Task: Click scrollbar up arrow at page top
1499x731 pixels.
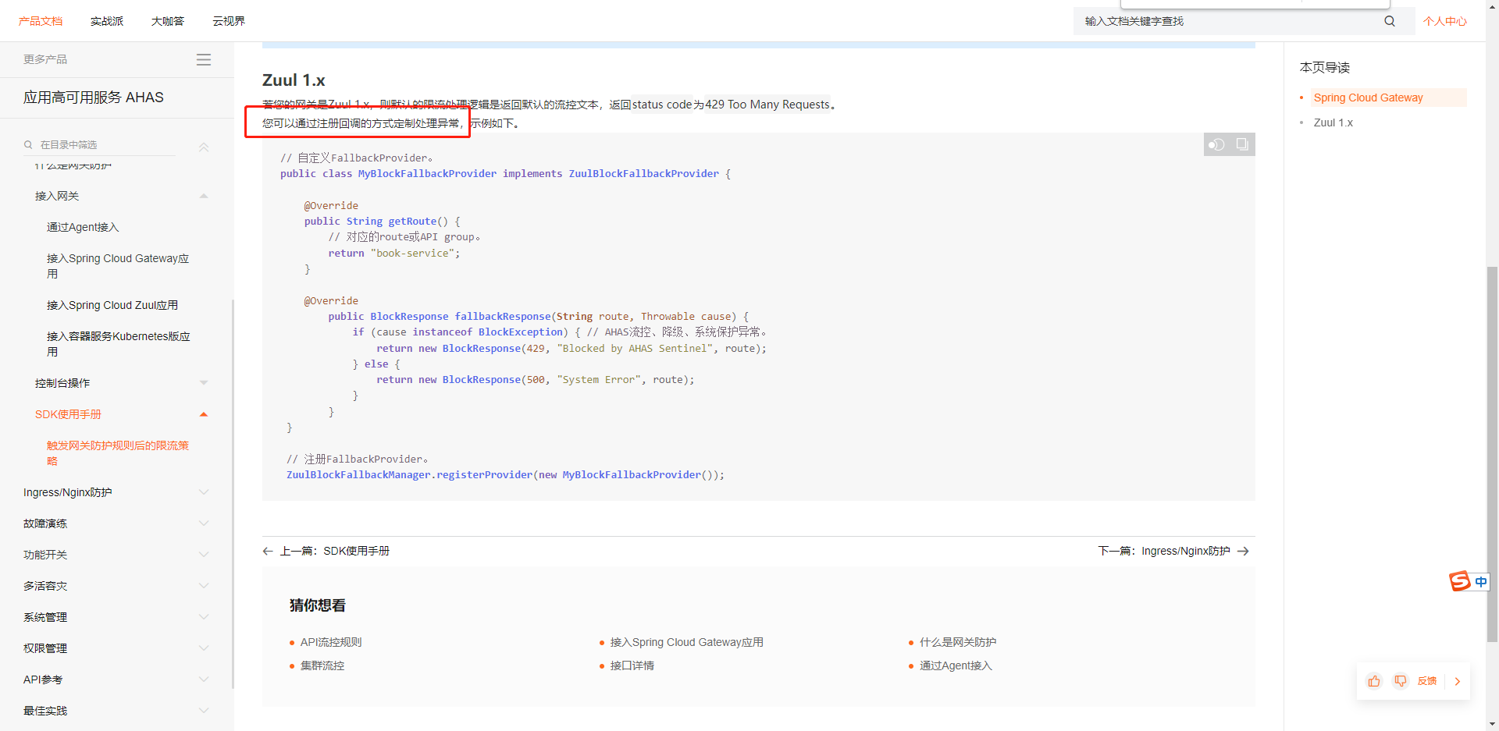Action: point(1492,6)
